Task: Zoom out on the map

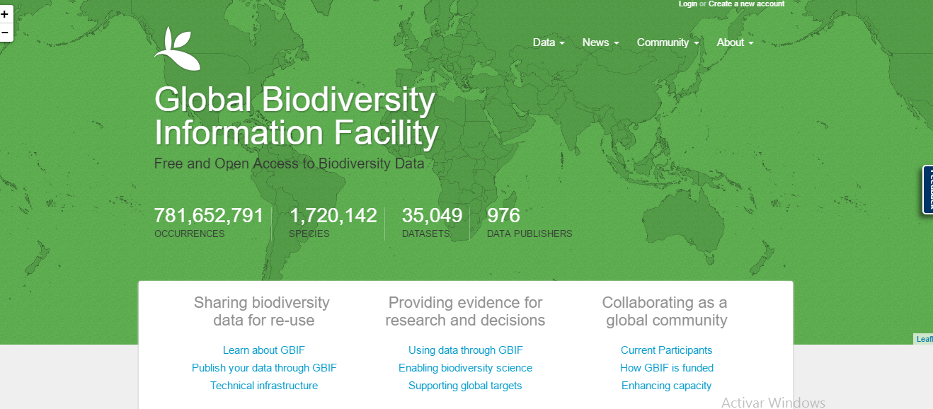Action: 5,33
